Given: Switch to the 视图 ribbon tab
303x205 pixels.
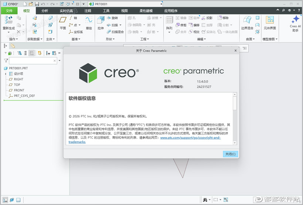Looking at the screenshot, I should [x=125, y=11].
